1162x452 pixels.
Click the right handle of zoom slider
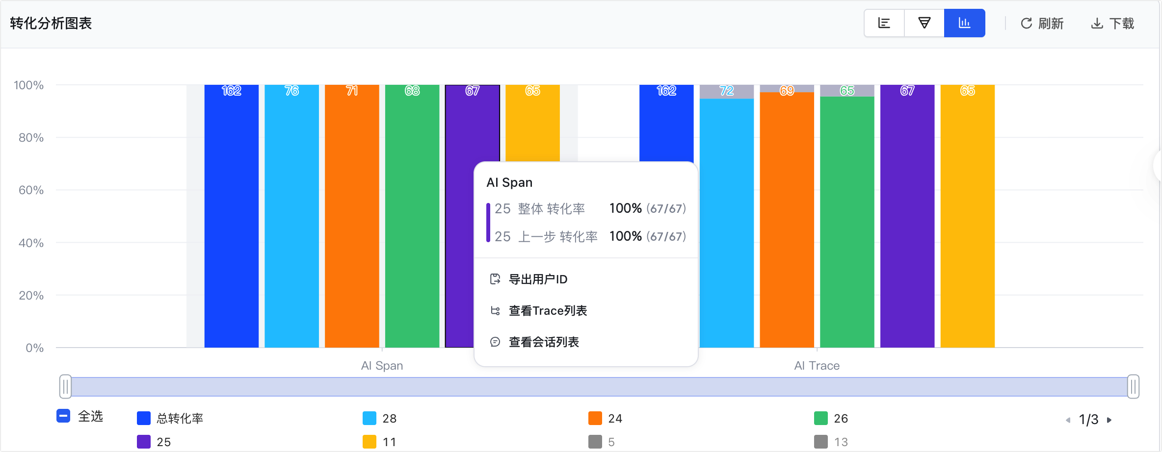click(x=1133, y=387)
